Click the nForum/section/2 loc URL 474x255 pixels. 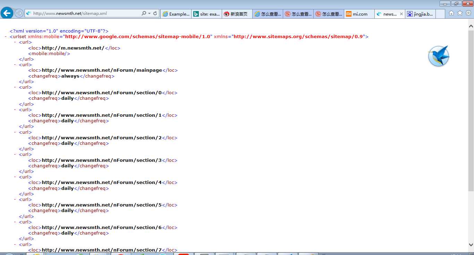point(102,138)
